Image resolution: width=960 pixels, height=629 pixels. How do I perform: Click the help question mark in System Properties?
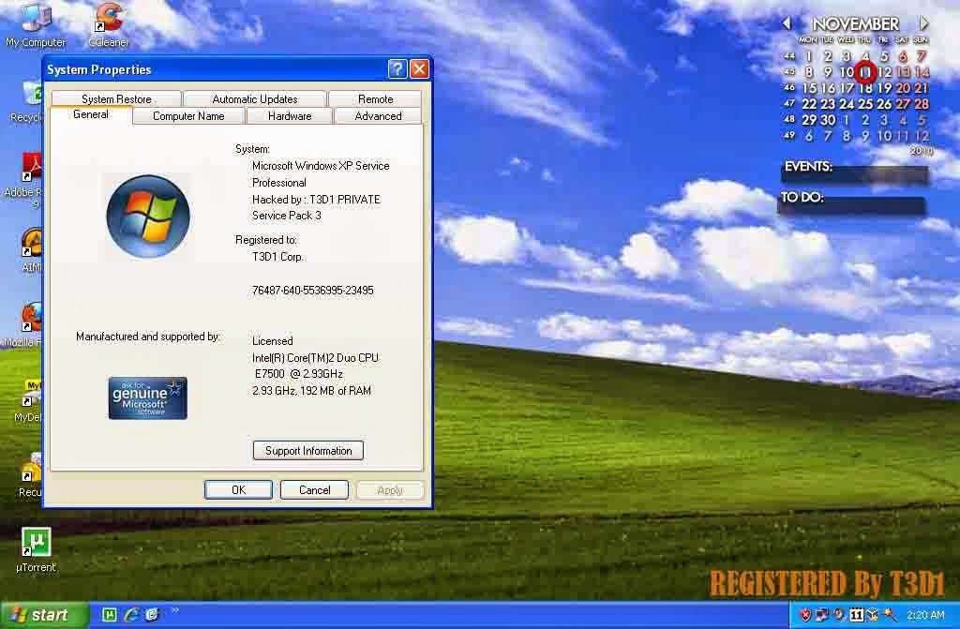pos(397,69)
